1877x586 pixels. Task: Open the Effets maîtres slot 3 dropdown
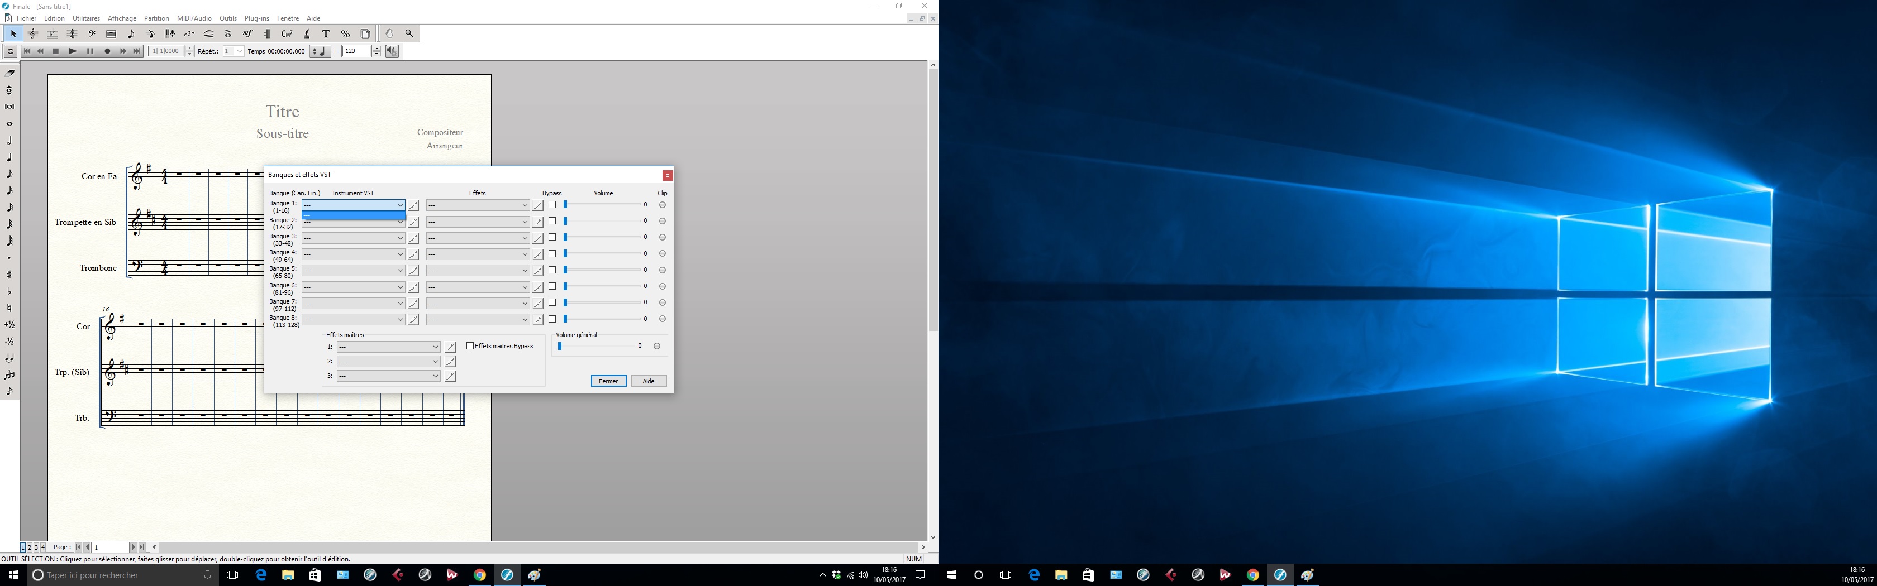coord(388,376)
